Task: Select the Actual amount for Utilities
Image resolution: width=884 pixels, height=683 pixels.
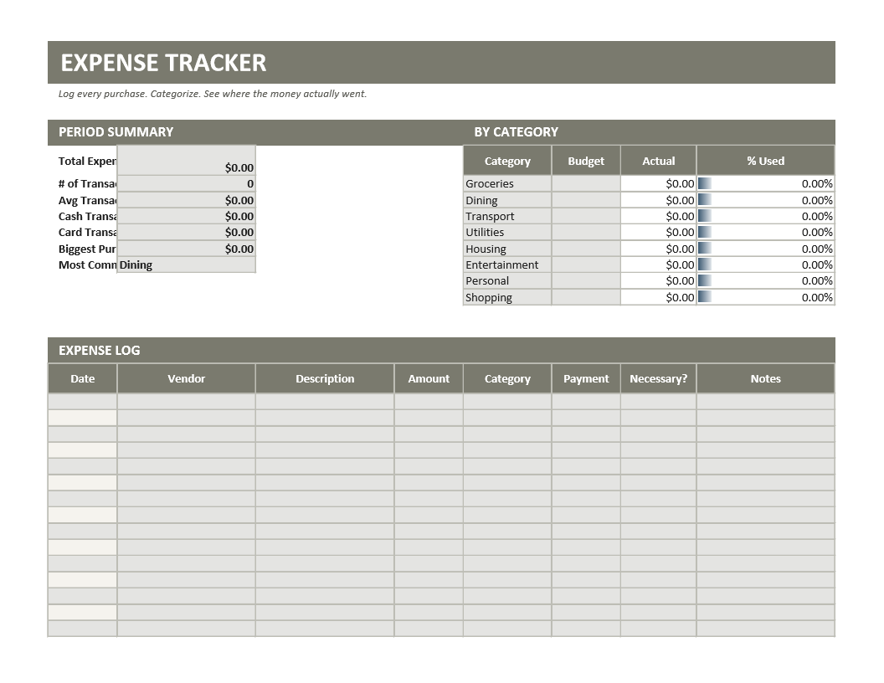Action: [x=659, y=232]
